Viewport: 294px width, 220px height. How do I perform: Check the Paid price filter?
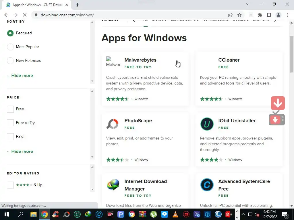(10, 137)
